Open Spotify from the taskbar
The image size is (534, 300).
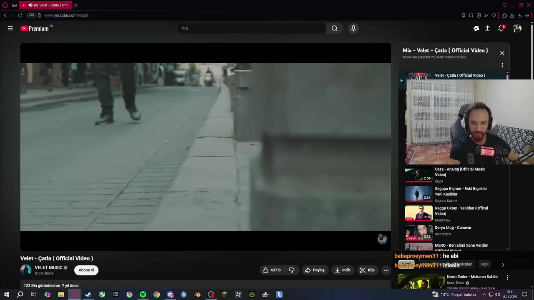coord(143,295)
